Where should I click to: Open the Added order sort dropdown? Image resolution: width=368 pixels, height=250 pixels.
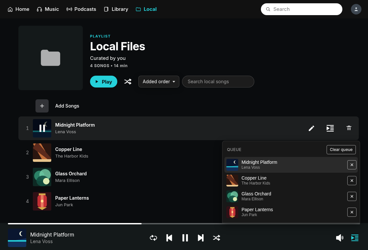[159, 82]
